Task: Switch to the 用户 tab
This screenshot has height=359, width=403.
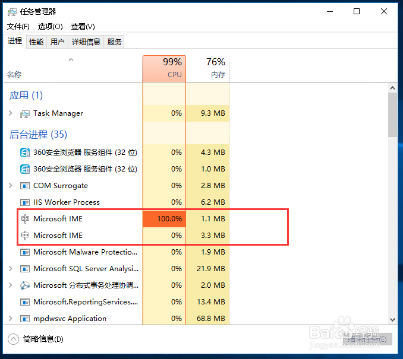Action: tap(57, 42)
